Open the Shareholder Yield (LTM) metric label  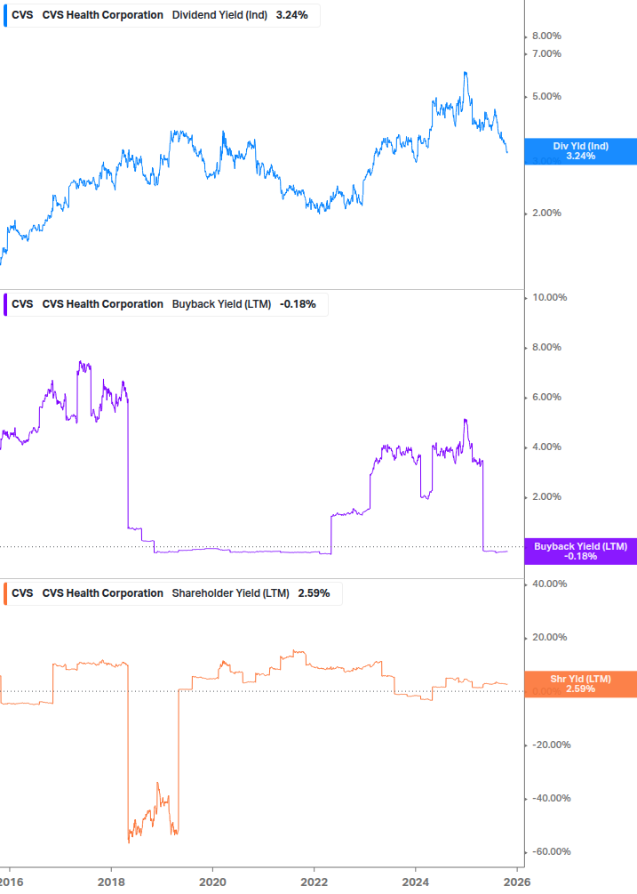click(230, 593)
